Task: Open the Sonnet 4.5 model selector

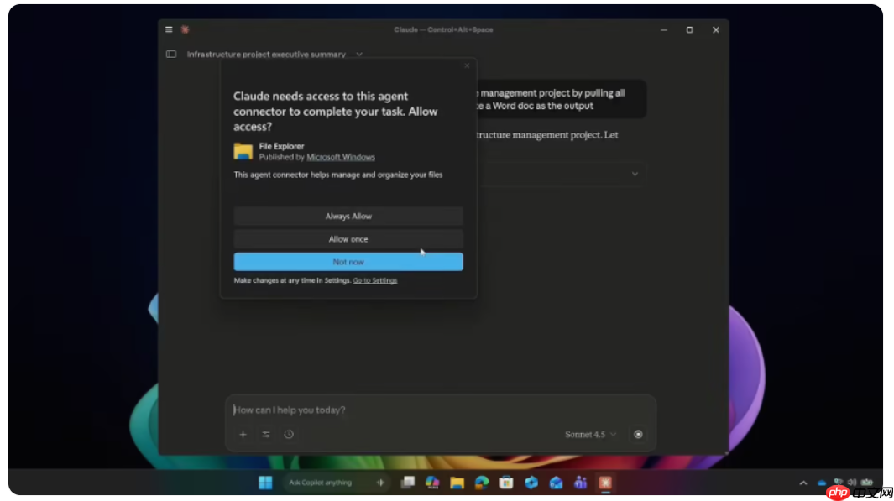Action: coord(591,435)
